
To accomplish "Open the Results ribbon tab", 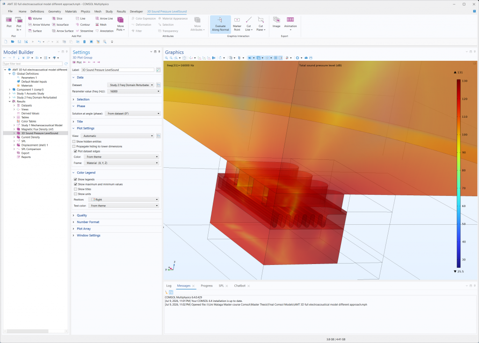I will (x=121, y=11).
